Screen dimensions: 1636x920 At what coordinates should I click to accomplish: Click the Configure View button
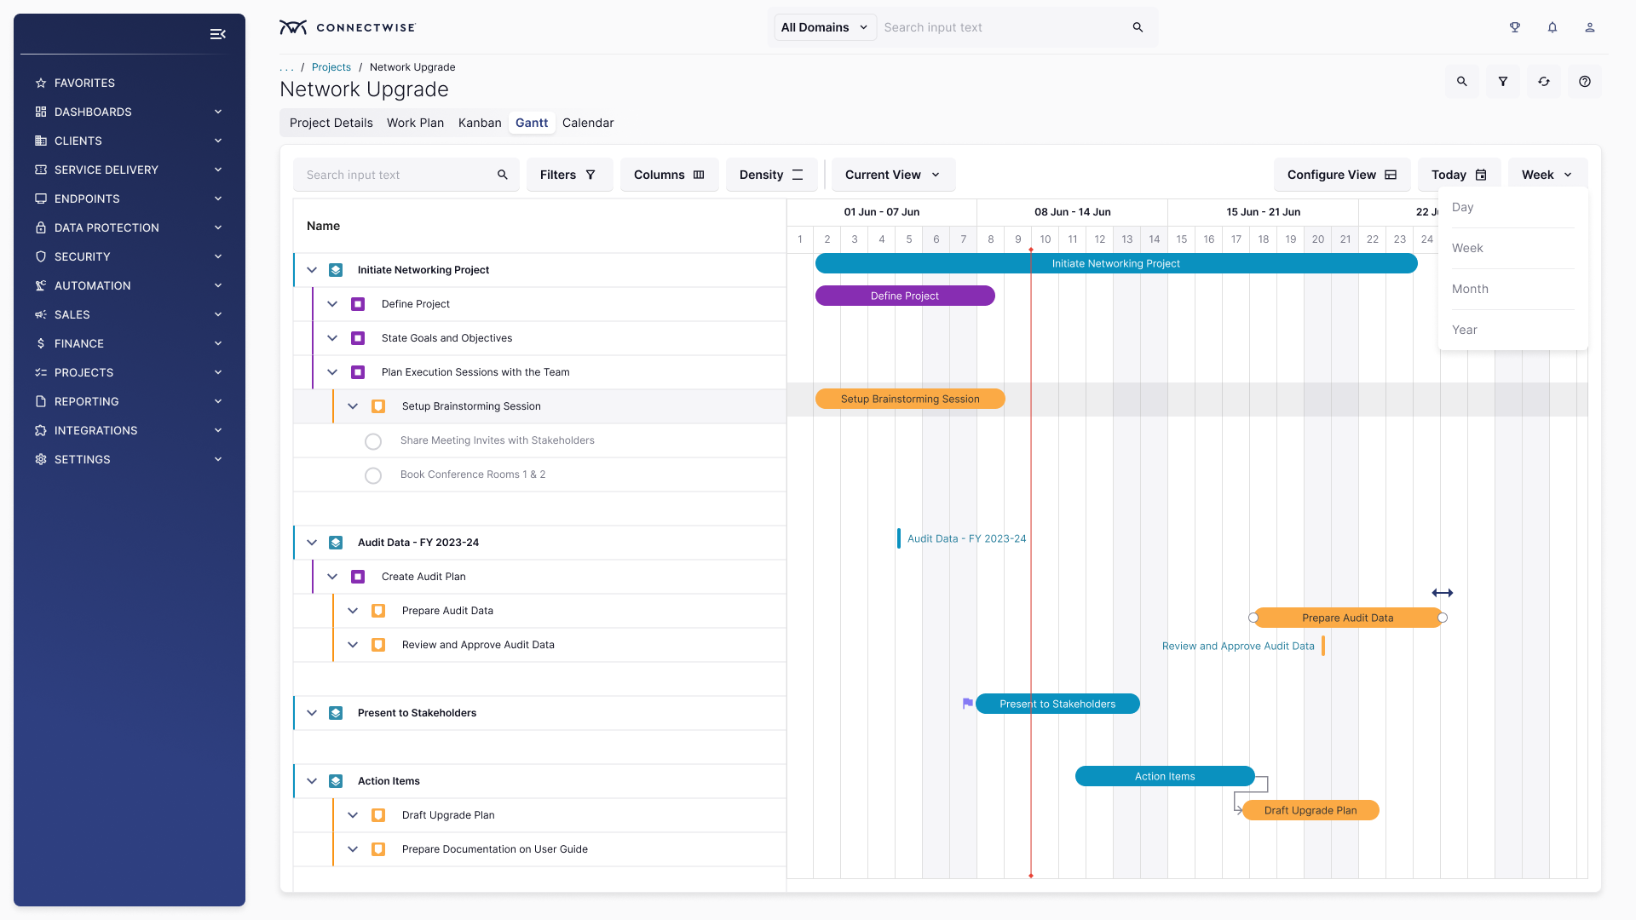(1342, 175)
